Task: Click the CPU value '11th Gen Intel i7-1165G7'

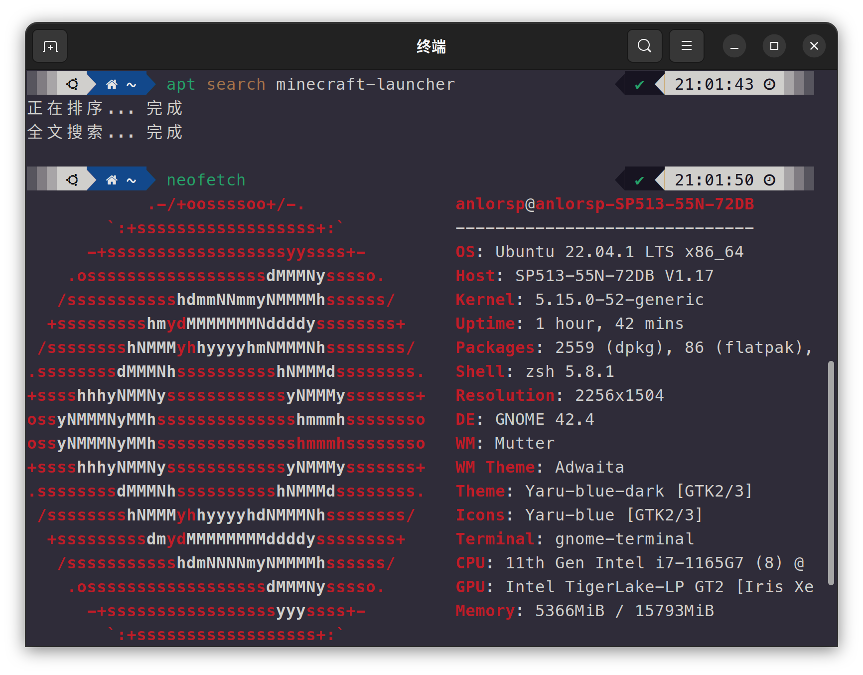Action: (x=624, y=563)
